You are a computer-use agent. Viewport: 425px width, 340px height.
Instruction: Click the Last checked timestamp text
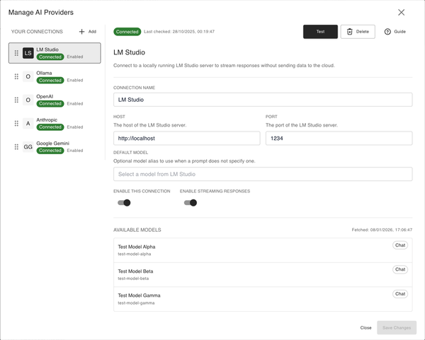coord(179,32)
